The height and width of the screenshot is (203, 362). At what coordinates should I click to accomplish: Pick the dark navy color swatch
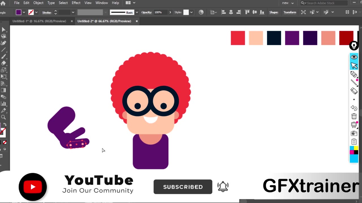click(274, 38)
